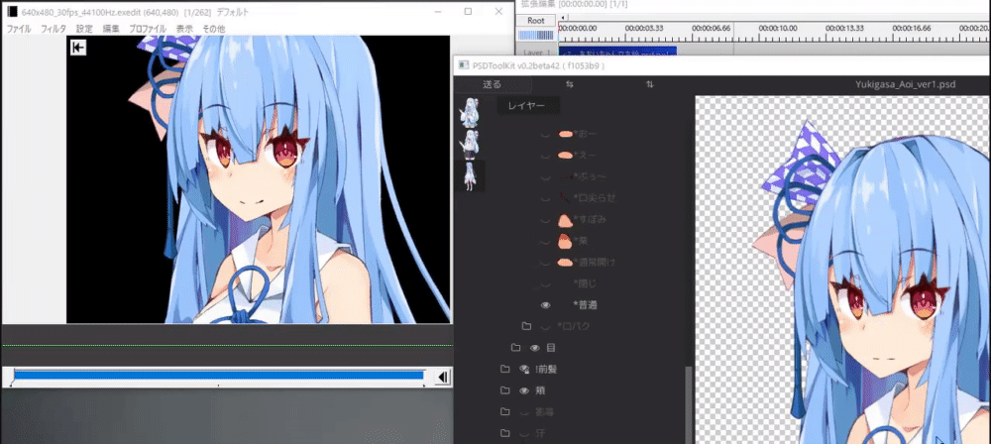Show the *口尖らせ mouth layer
Screen dimensions: 991x444
click(545, 198)
